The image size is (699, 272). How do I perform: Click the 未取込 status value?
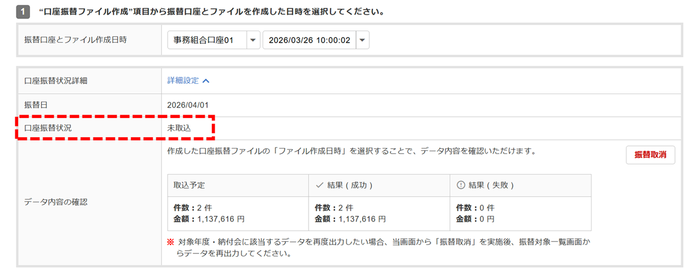[x=179, y=128]
